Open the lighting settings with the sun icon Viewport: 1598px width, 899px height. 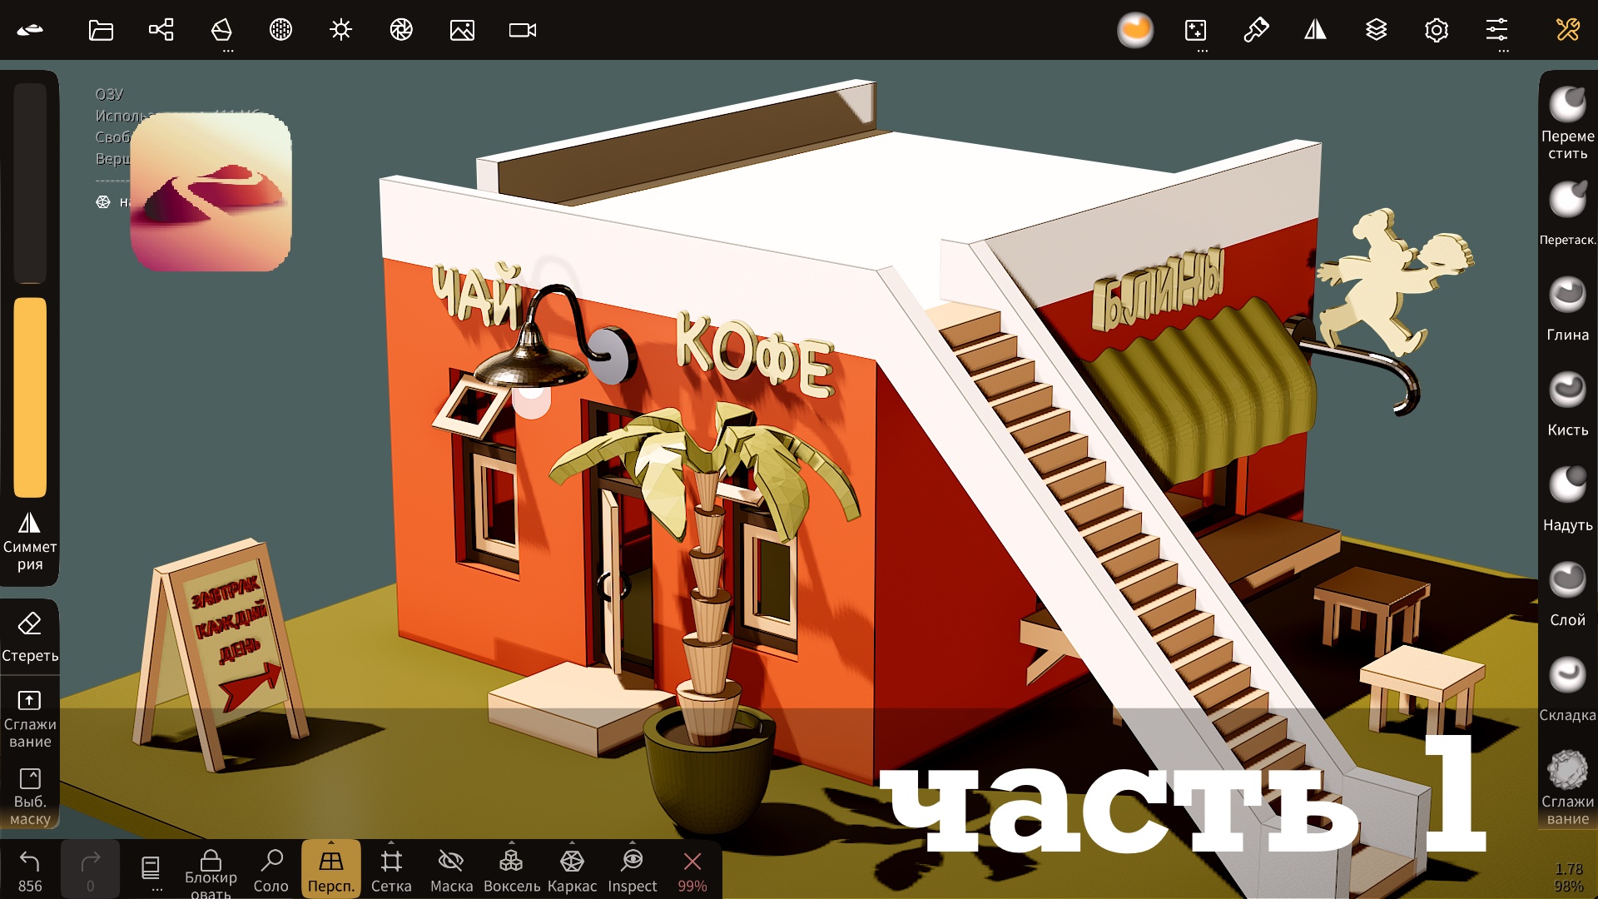(x=341, y=31)
